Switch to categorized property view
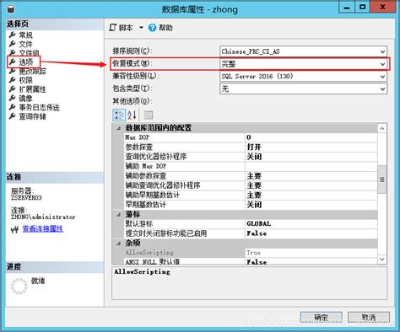 click(119, 115)
